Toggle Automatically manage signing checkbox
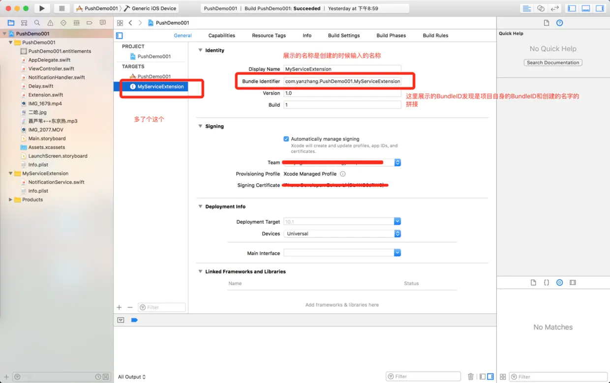The height and width of the screenshot is (383, 610). [x=286, y=139]
